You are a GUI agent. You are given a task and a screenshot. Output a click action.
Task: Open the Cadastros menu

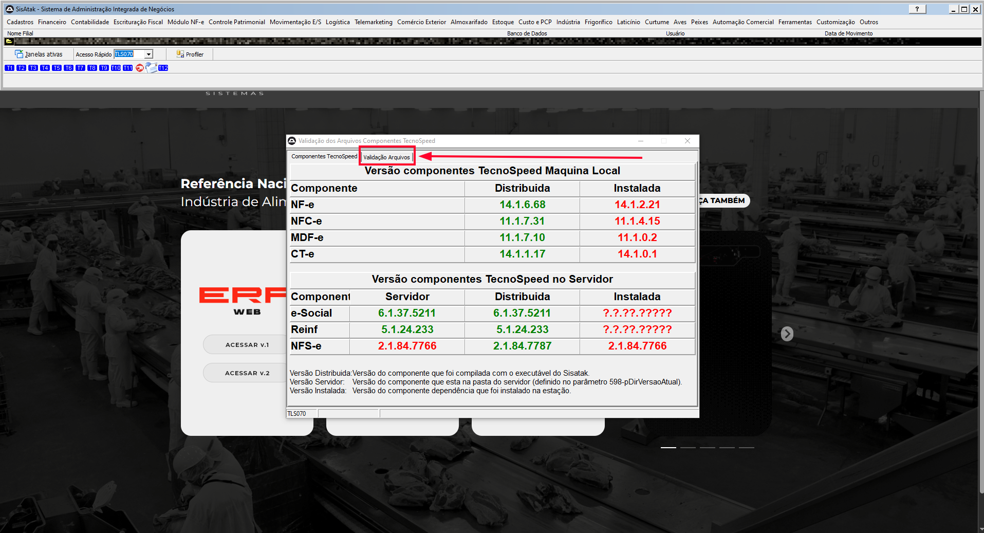click(20, 22)
